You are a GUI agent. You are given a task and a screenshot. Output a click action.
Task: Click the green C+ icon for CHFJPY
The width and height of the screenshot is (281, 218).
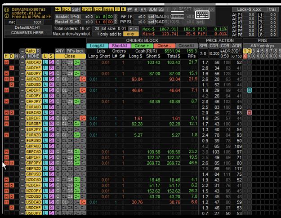pos(77,102)
